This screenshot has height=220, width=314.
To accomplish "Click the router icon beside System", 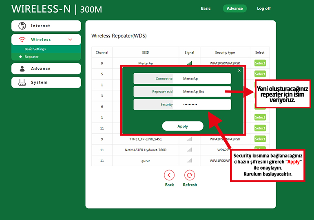I will (22, 83).
